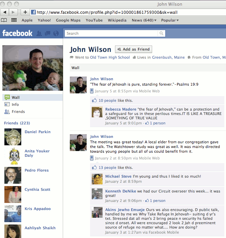The image size is (226, 238).
Task: Open Pedro Flores's profile link
Action: tap(37, 170)
